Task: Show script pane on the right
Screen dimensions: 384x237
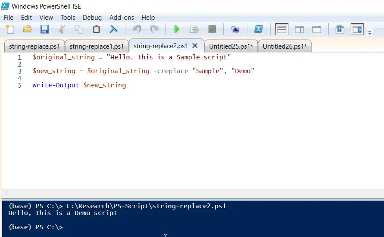Action: click(299, 29)
